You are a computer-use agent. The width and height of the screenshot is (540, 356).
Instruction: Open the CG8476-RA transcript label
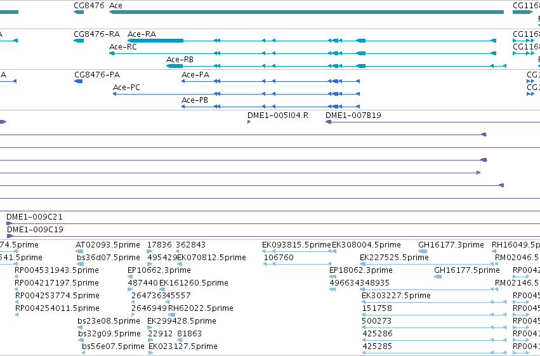tap(97, 34)
